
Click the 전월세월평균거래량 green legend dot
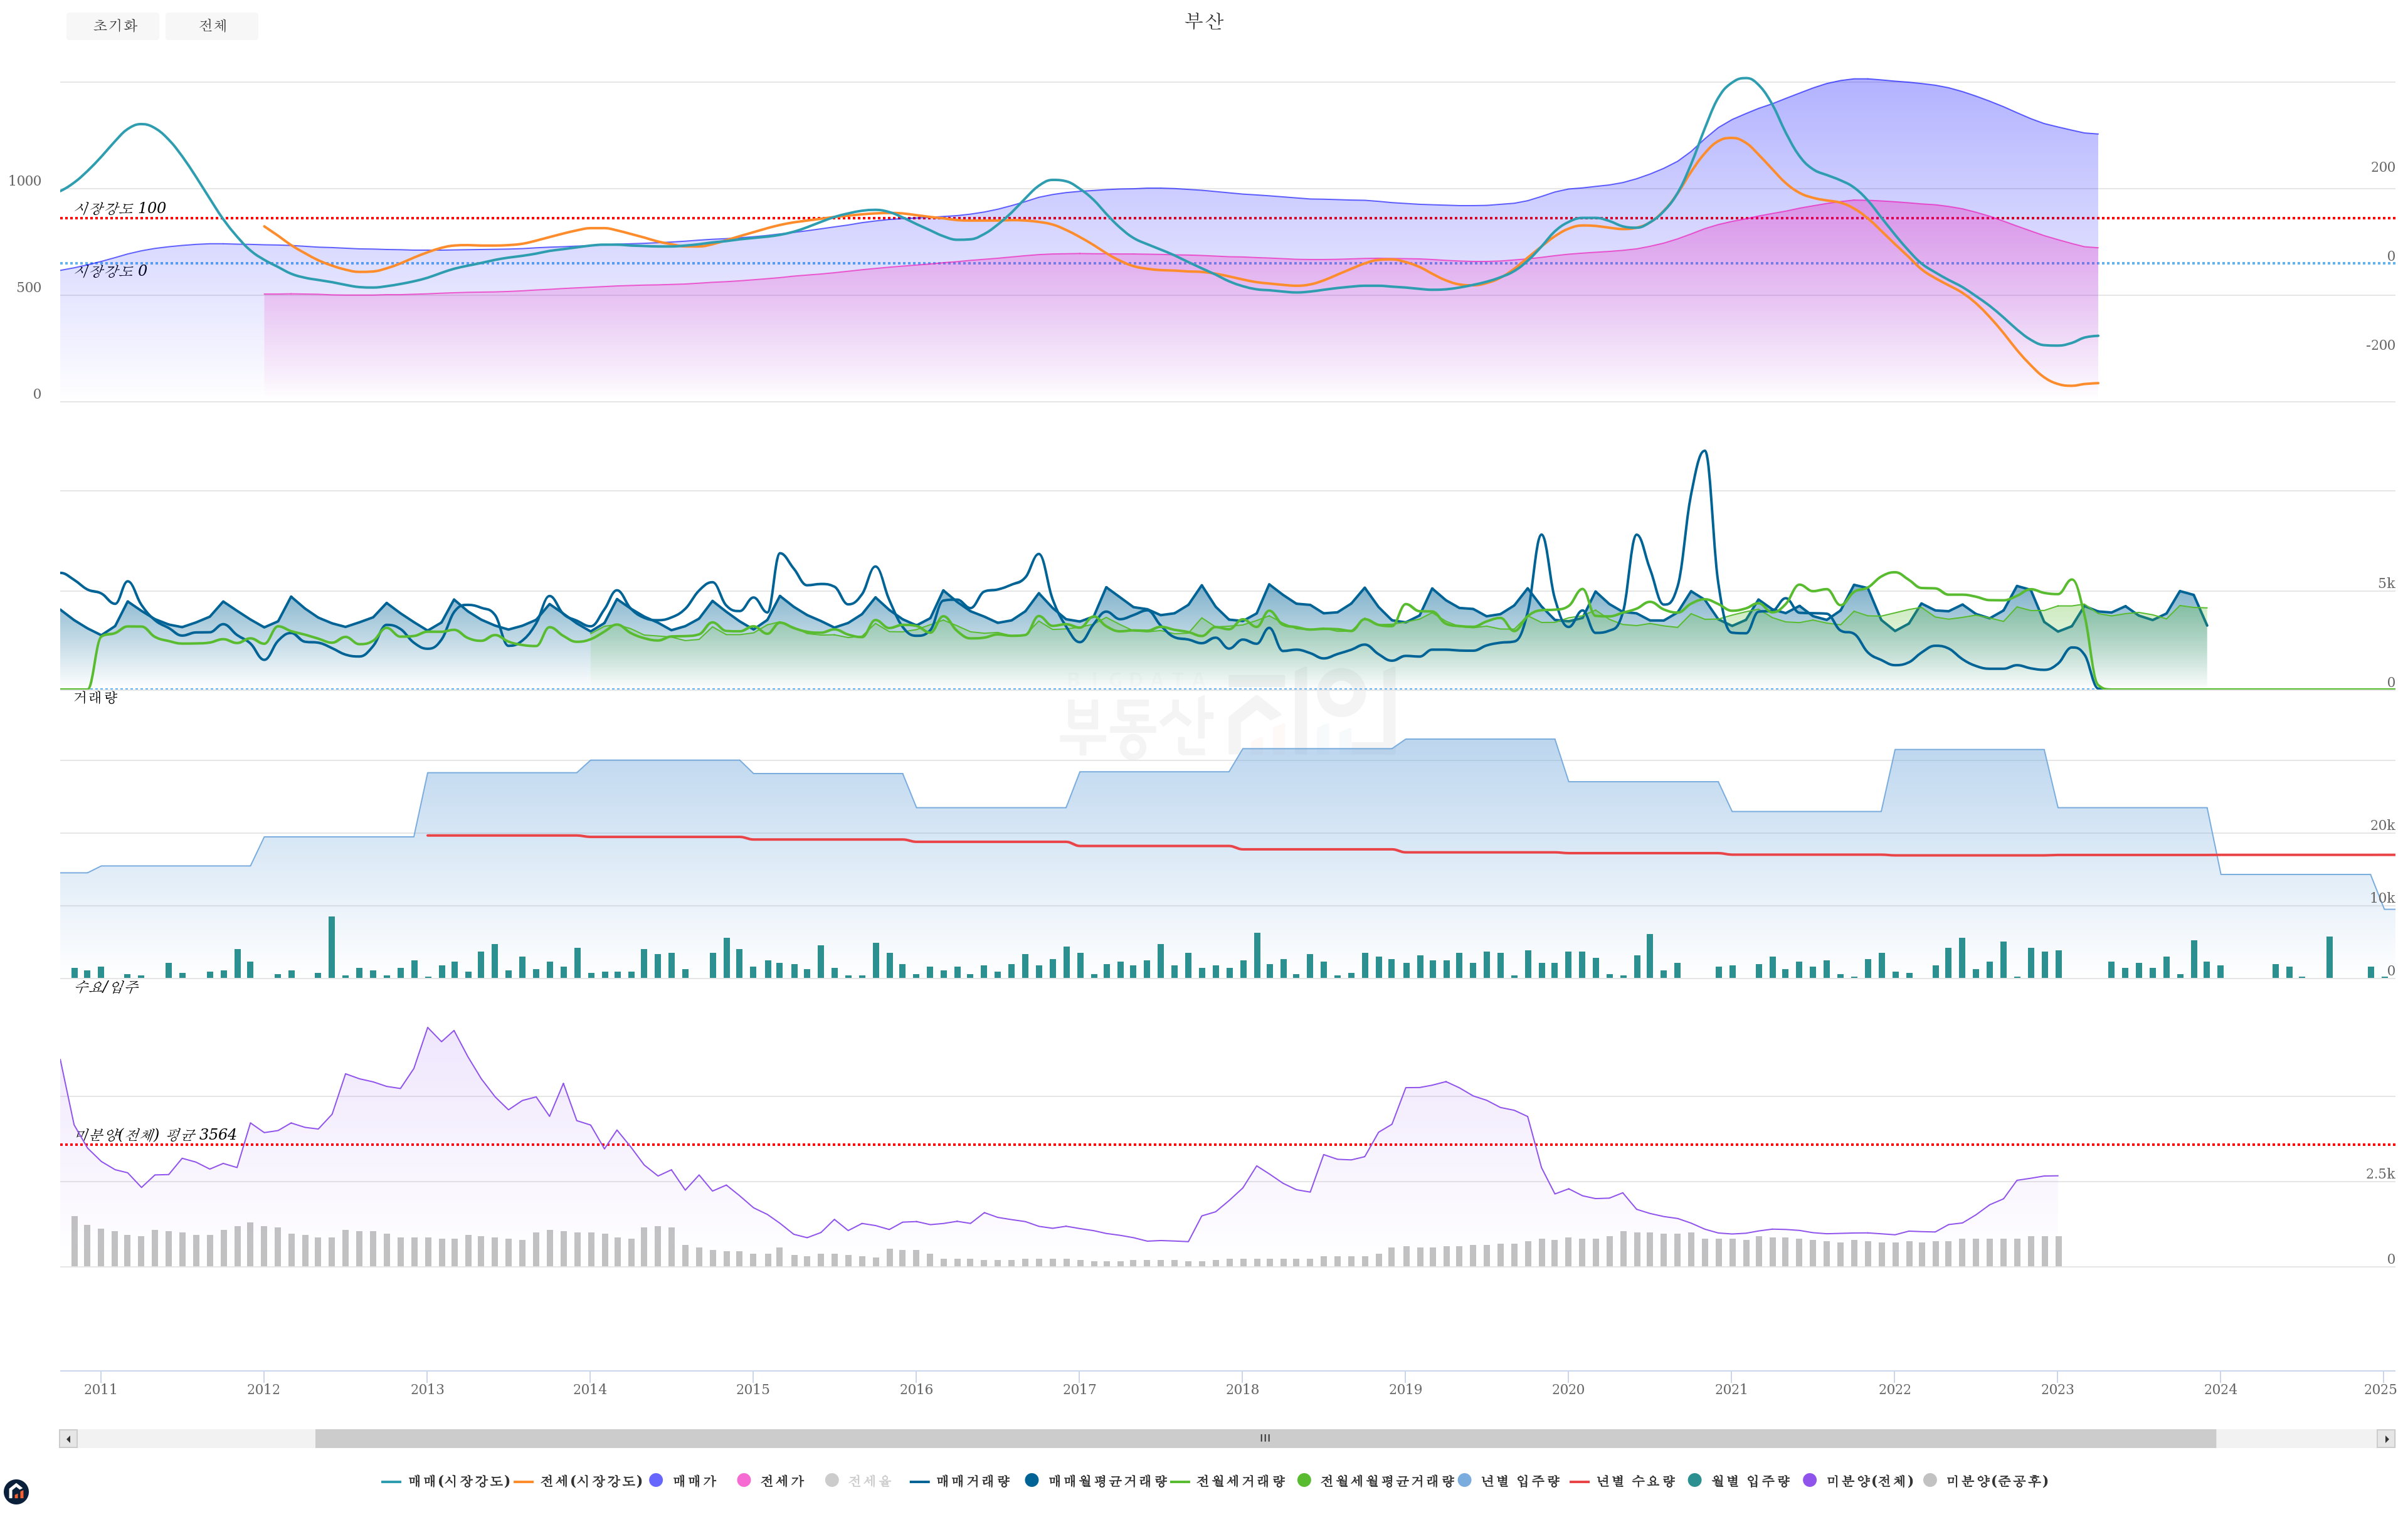tap(1304, 1480)
